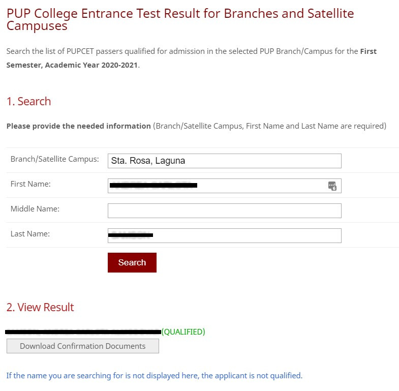The height and width of the screenshot is (391, 399).
Task: Click the redacted applicant name in results
Action: [83, 332]
